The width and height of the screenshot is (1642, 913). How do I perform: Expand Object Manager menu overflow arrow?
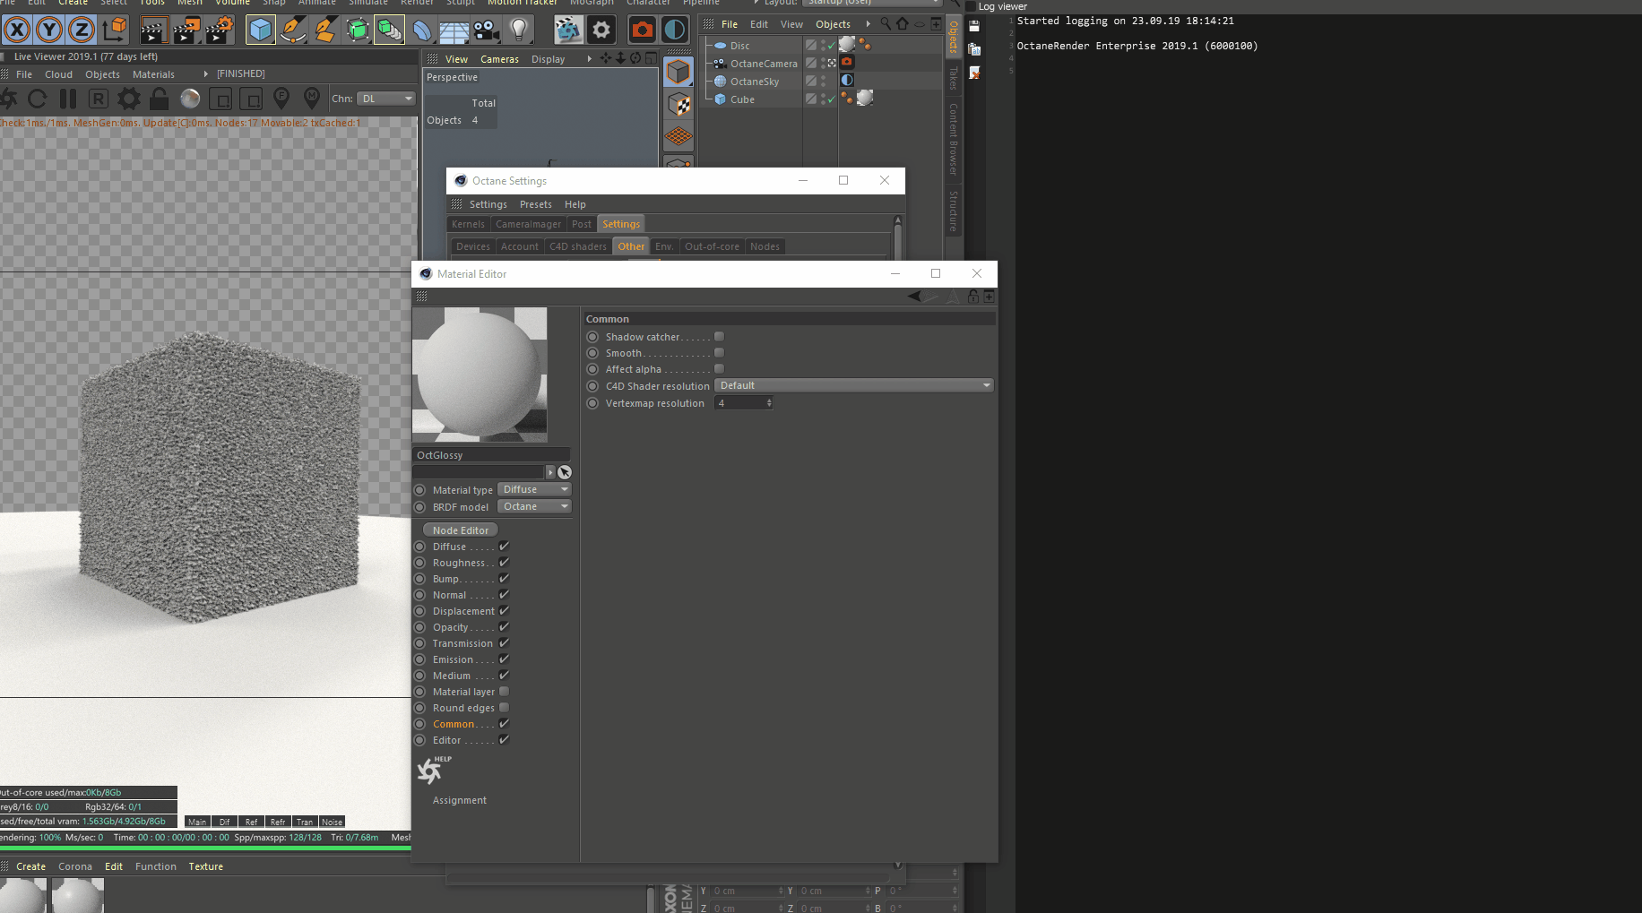click(x=868, y=24)
